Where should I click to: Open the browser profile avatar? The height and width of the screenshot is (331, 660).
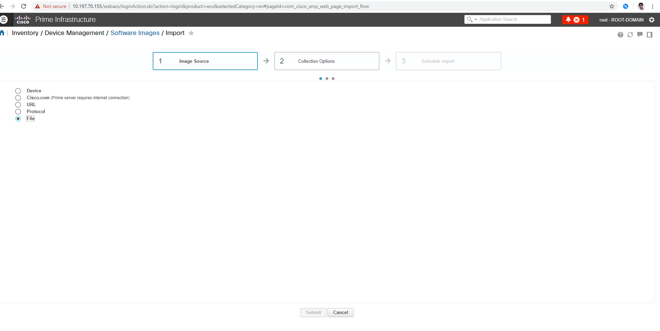pos(641,6)
